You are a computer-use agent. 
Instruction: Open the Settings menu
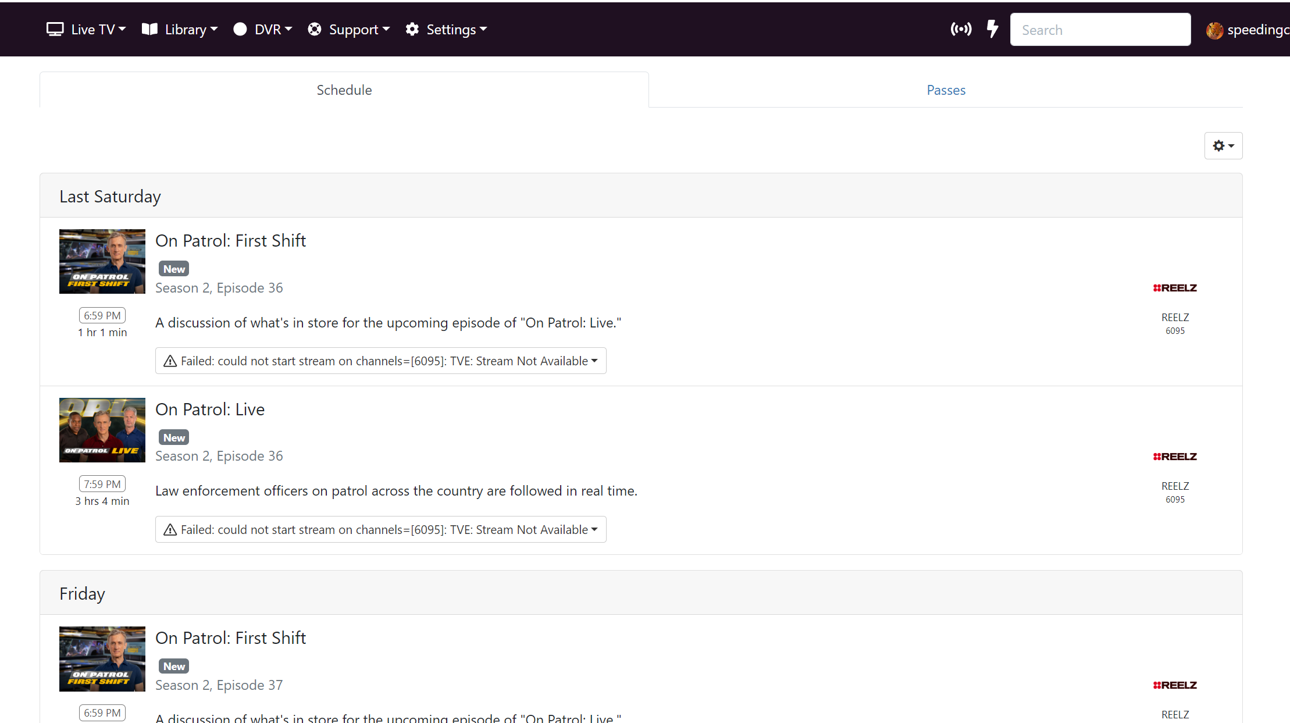click(x=446, y=29)
